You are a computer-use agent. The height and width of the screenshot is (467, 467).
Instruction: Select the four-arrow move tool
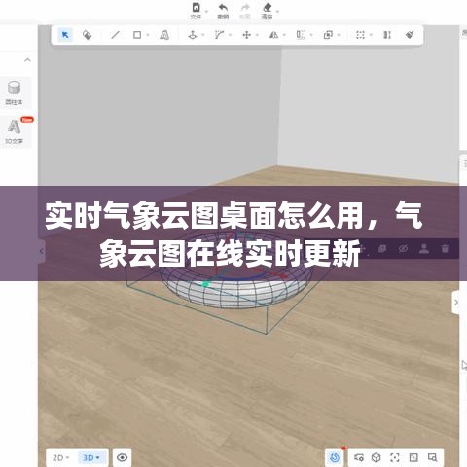tap(246, 35)
